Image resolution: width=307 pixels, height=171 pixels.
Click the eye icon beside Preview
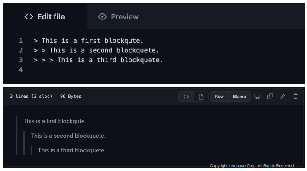(102, 17)
